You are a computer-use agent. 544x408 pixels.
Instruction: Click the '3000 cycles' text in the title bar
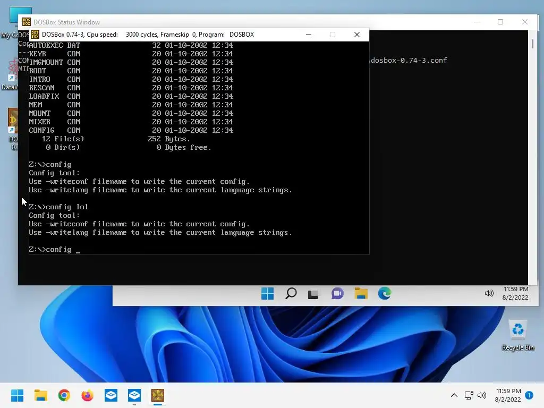click(141, 35)
